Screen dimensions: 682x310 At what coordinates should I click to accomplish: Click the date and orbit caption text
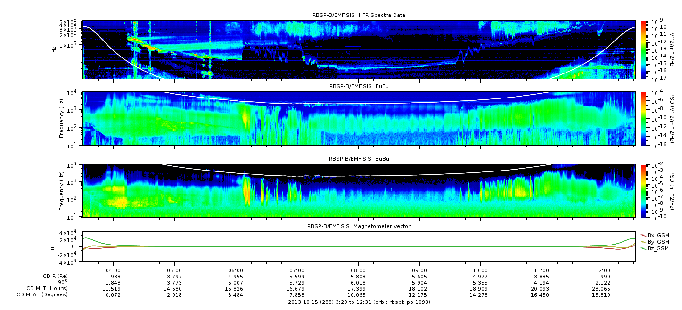[x=359, y=302]
